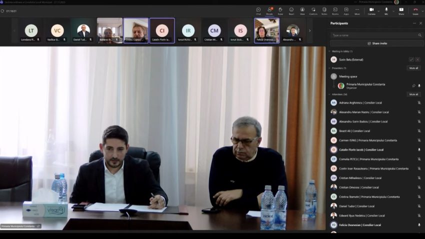The image size is (425, 239).
Task: Mute all presenters
Action: (413, 68)
